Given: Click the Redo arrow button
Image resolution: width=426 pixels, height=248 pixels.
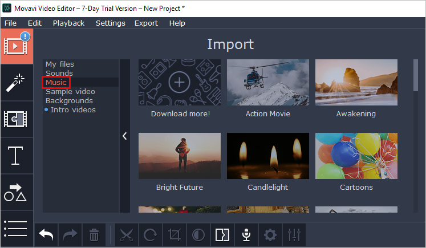Looking at the screenshot, I should [x=70, y=235].
